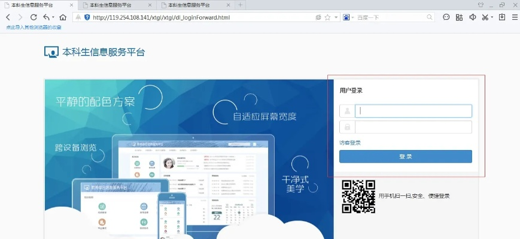Click the Baidu paw search engine icon
Screen dimensions: 520x239
346,17
